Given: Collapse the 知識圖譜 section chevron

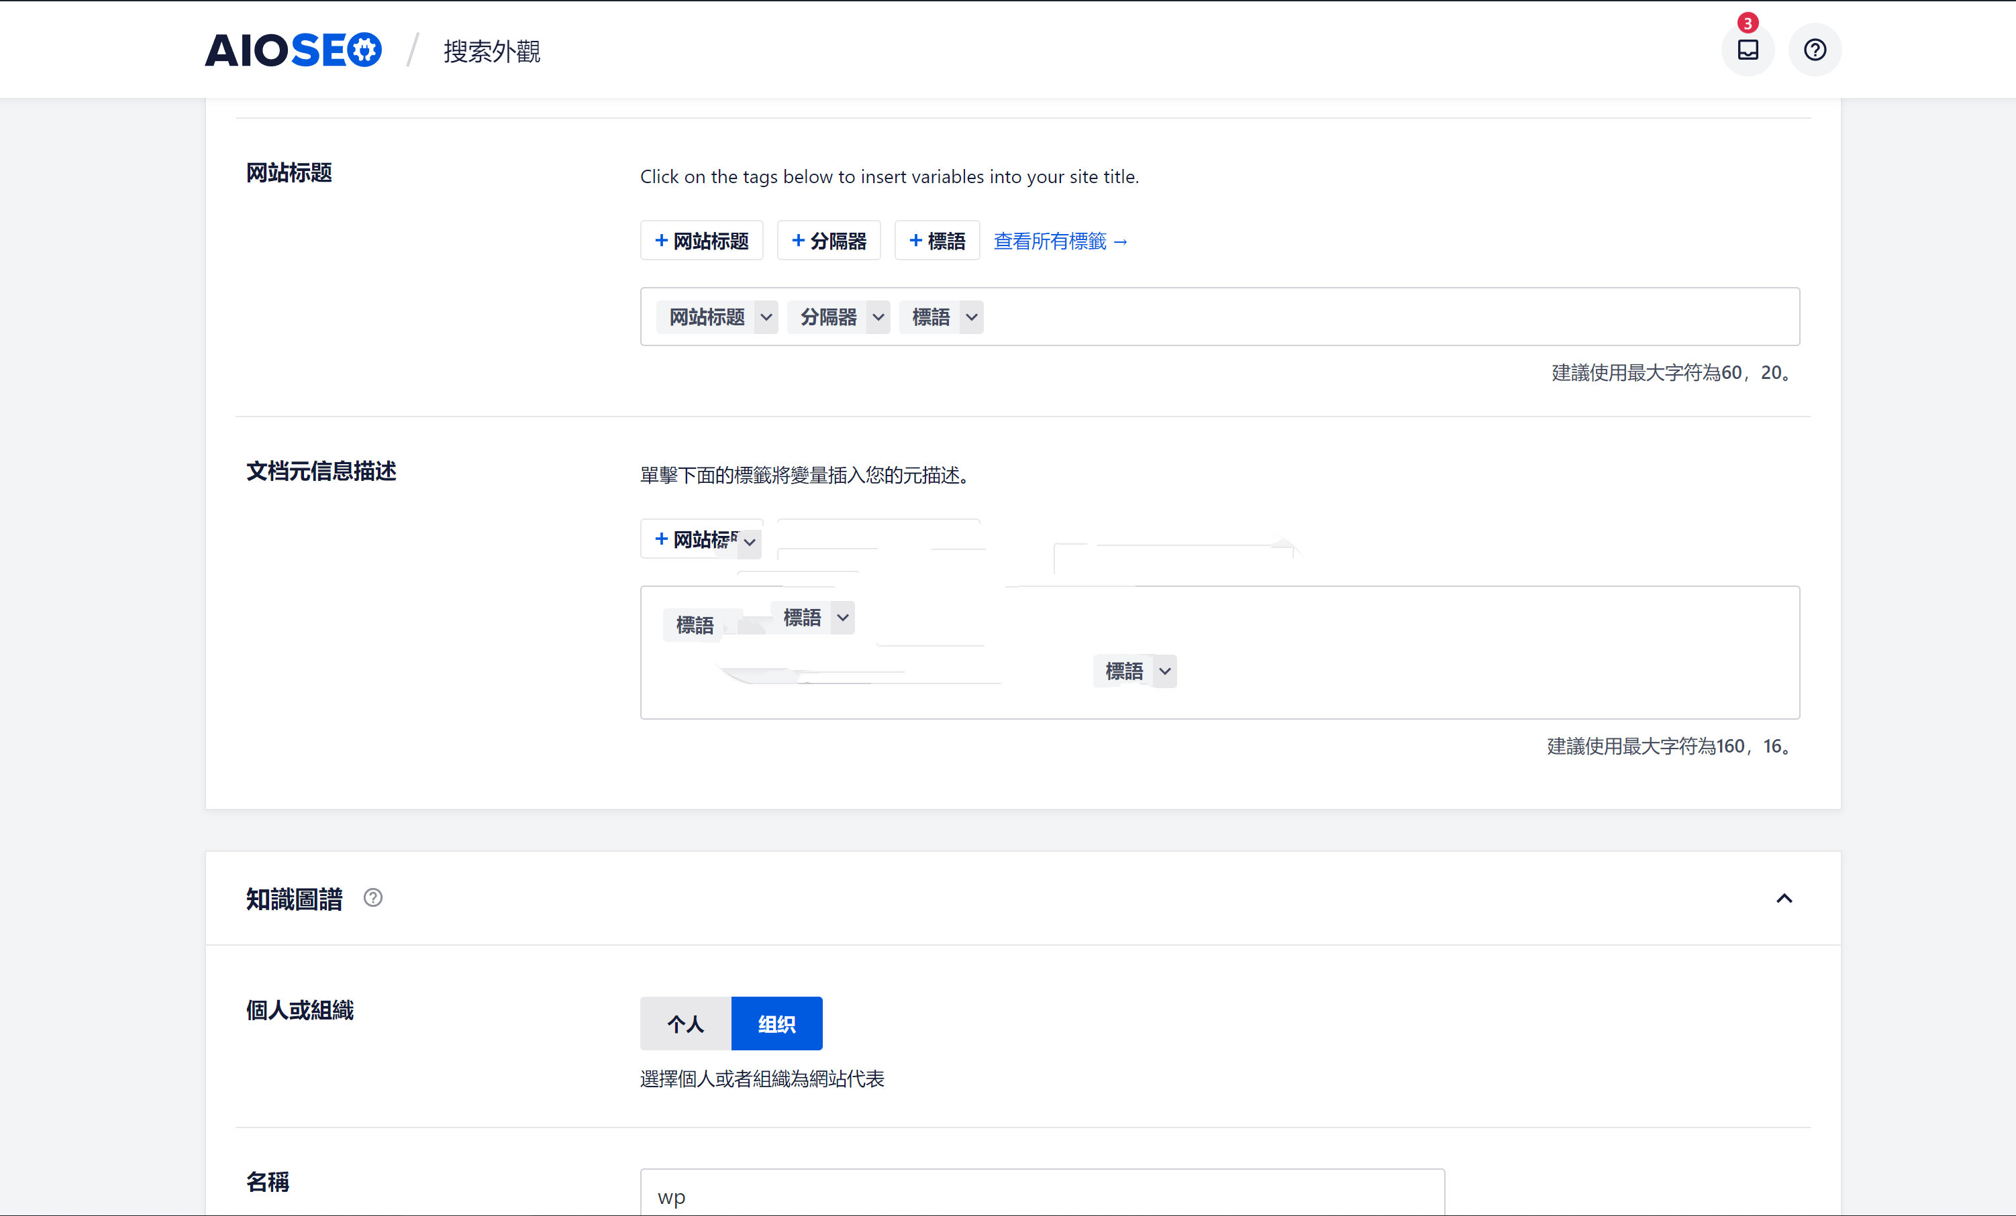Looking at the screenshot, I should [x=1784, y=898].
